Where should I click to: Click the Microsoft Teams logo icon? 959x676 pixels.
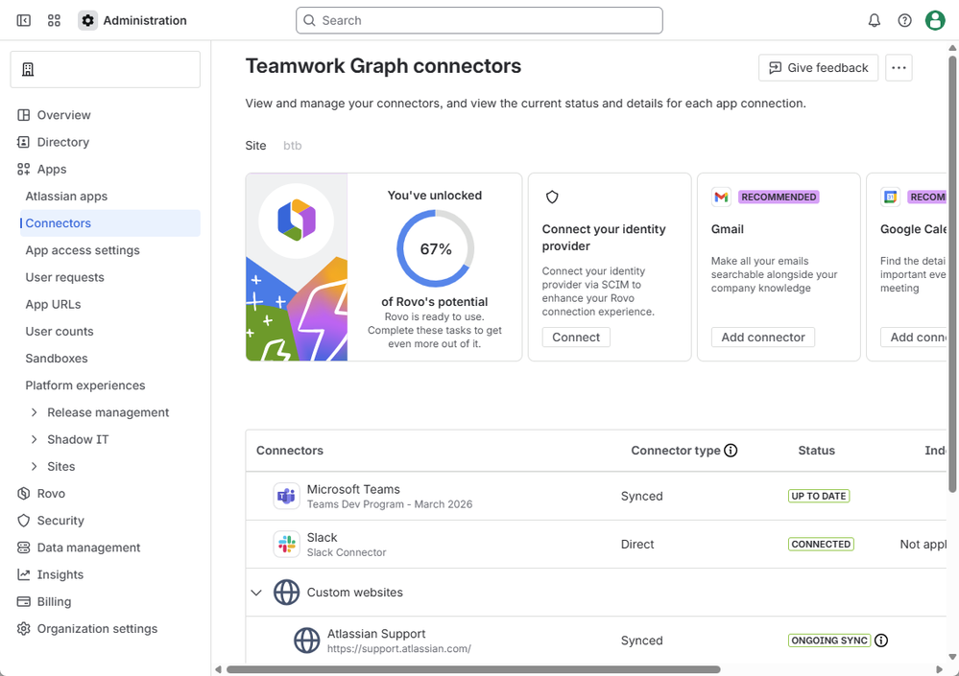[x=286, y=496]
